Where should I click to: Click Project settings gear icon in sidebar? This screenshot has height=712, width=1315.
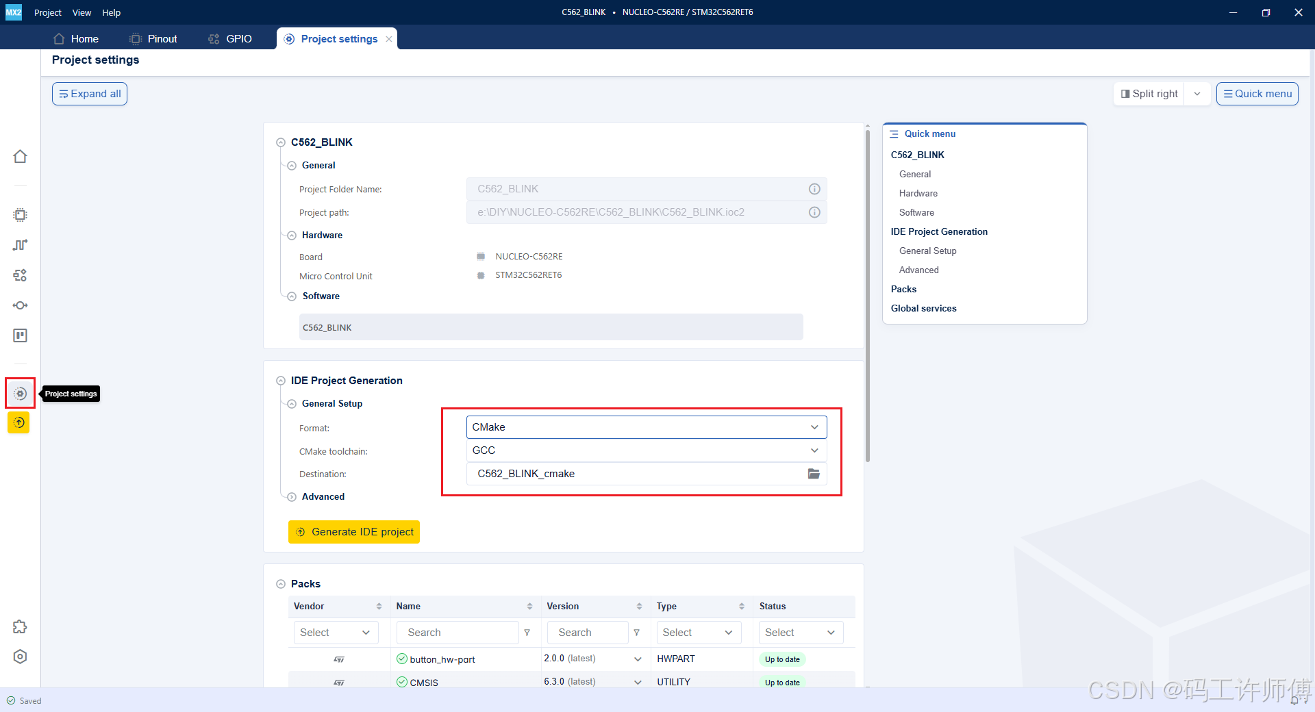click(x=20, y=394)
